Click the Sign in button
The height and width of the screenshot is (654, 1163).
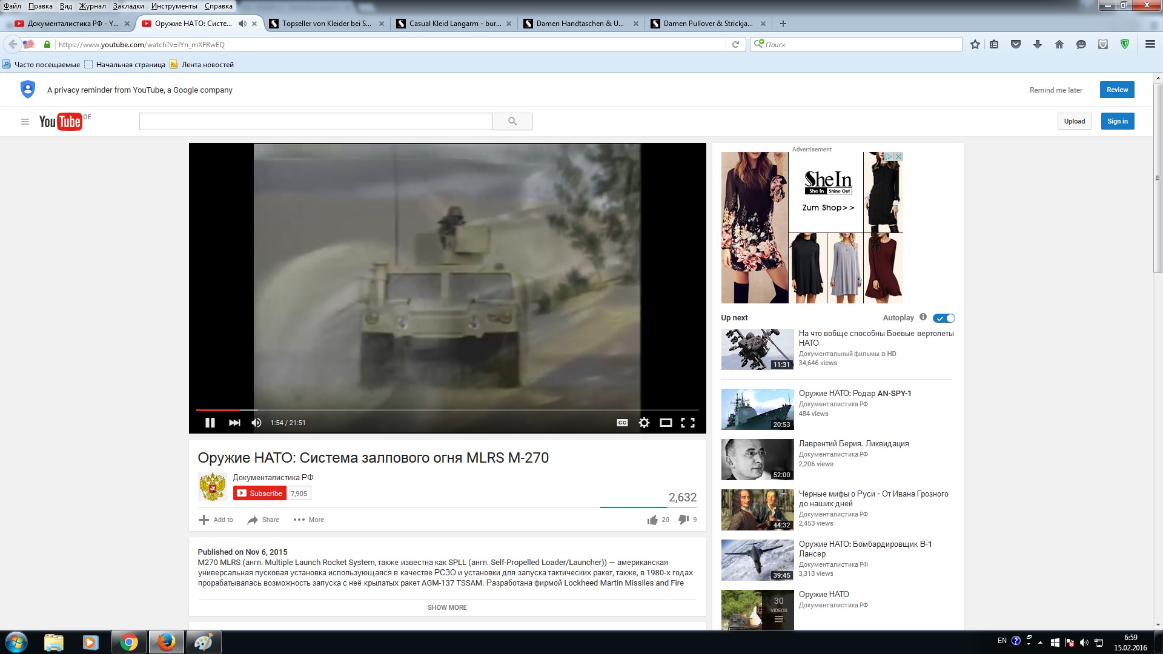[x=1117, y=121]
